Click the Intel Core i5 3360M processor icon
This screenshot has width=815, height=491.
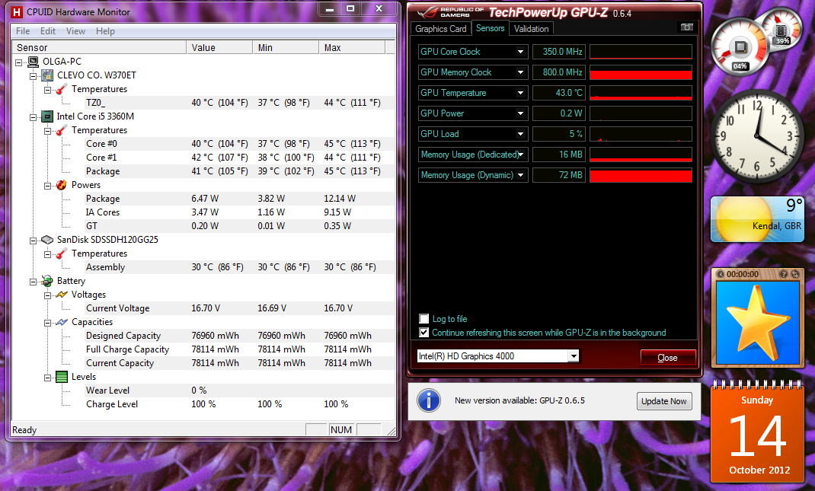[x=47, y=116]
